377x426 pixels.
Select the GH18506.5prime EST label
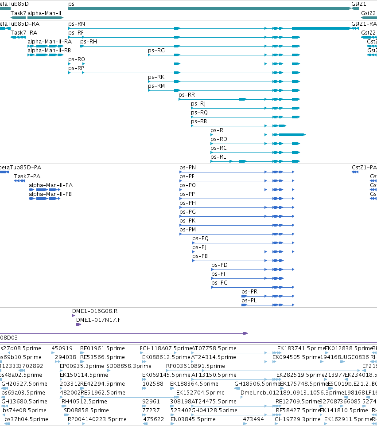point(257,384)
